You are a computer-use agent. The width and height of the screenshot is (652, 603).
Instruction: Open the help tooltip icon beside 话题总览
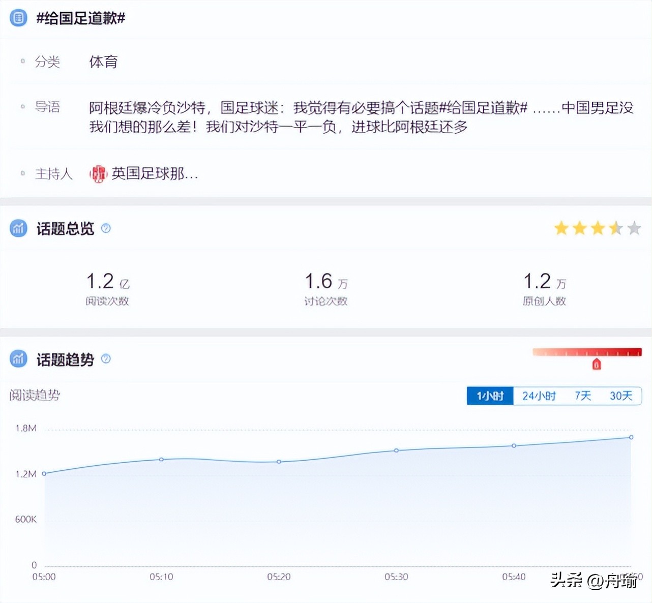click(x=106, y=228)
